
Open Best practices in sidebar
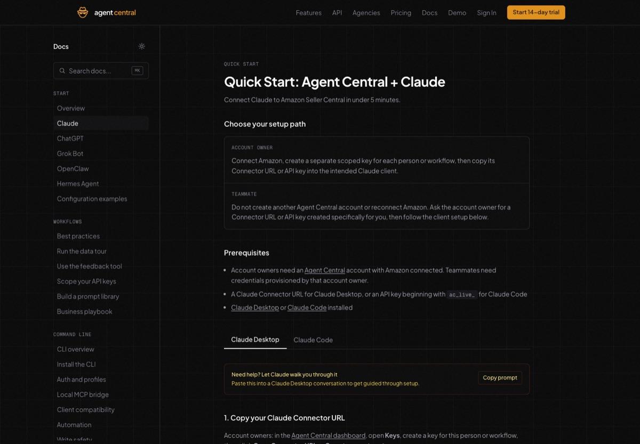pos(101,236)
